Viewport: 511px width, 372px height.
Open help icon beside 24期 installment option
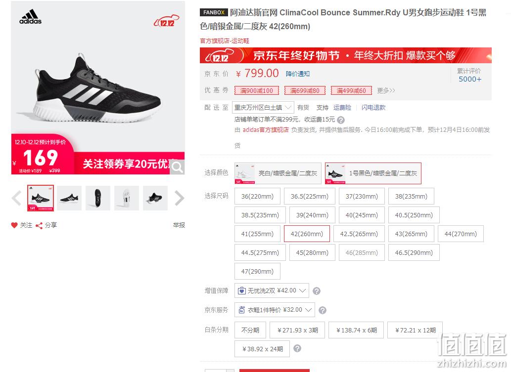(x=297, y=349)
